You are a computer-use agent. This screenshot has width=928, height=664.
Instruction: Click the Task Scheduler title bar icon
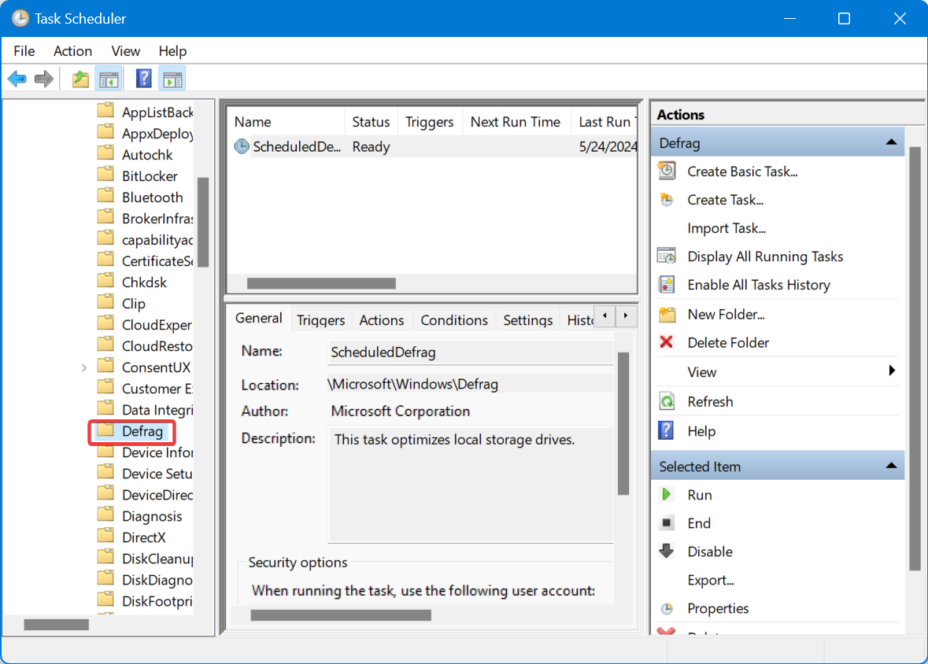[20, 18]
